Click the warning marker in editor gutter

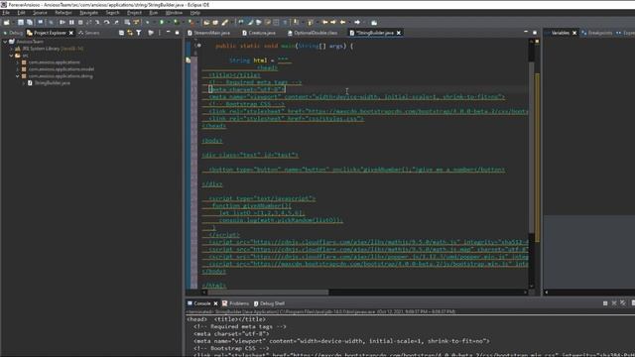tap(189, 59)
